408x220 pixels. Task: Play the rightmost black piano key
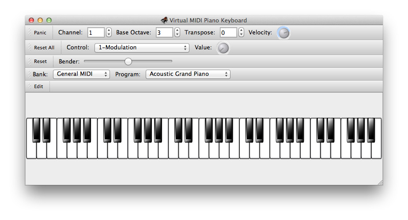(x=371, y=130)
